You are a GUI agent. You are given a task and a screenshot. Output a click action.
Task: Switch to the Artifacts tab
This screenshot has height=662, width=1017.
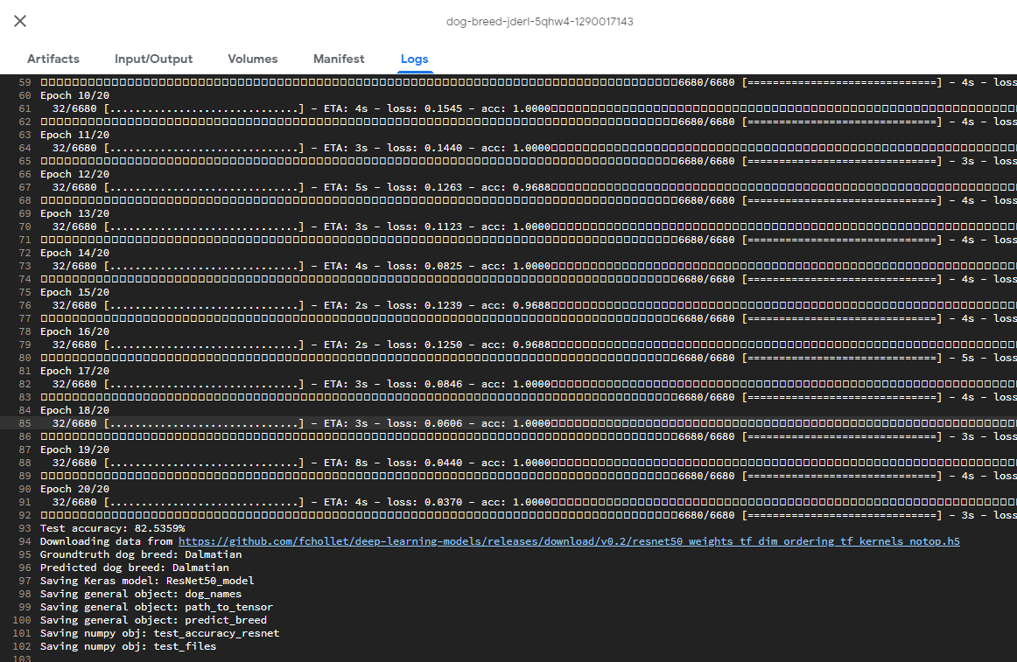[x=53, y=59]
